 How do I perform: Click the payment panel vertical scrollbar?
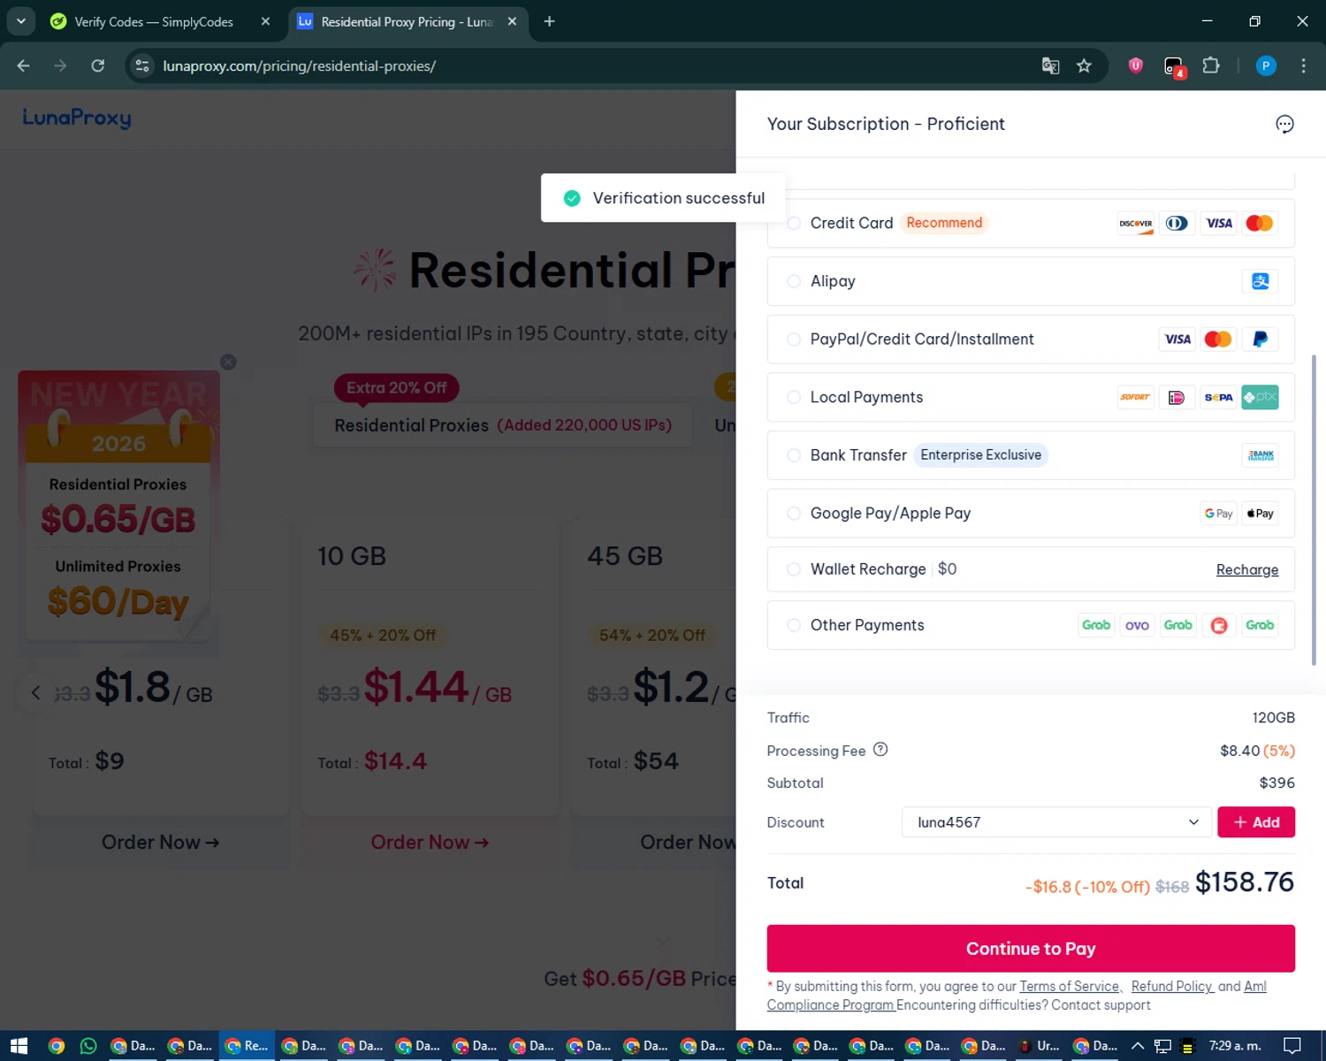(1314, 510)
